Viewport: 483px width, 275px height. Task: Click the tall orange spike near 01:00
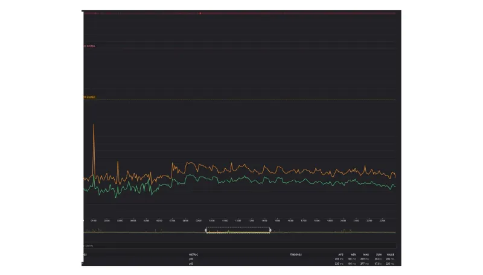click(94, 125)
